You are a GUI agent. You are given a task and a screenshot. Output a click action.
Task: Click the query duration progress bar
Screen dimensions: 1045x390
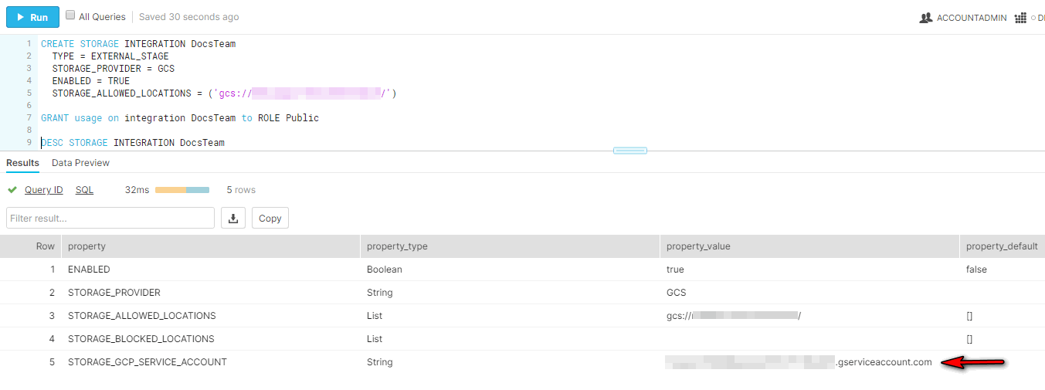point(182,190)
